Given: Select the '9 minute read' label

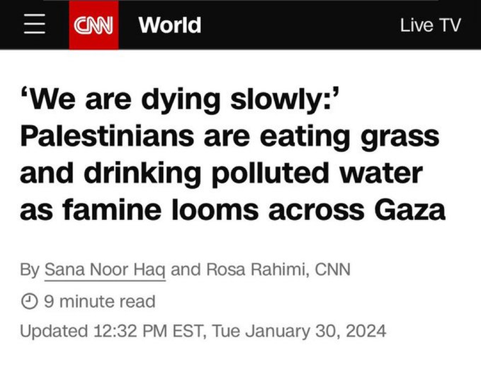Looking at the screenshot, I should (99, 301).
